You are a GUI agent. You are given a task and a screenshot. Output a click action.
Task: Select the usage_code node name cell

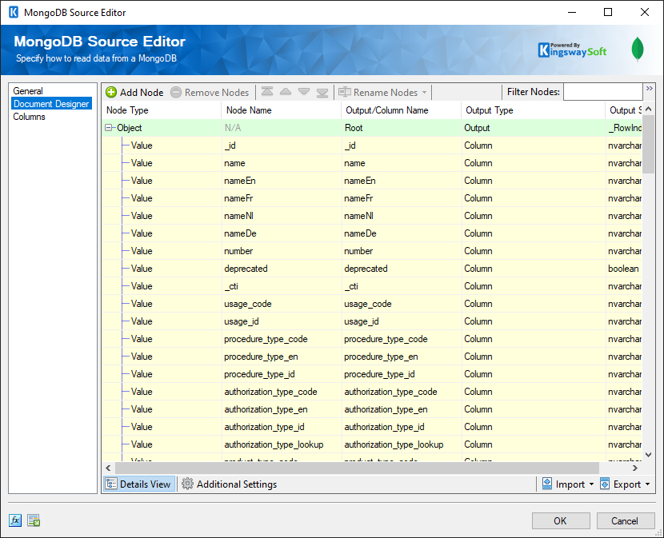(x=282, y=304)
